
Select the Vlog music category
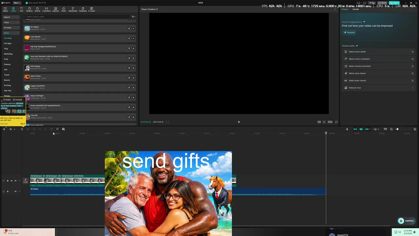pos(6,49)
